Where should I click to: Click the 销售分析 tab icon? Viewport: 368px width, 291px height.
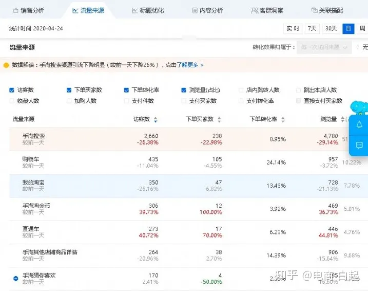click(x=15, y=10)
